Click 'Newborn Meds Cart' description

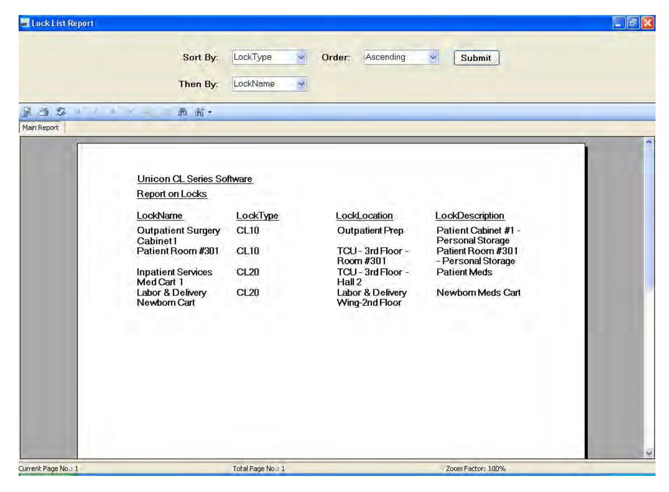[x=478, y=292]
